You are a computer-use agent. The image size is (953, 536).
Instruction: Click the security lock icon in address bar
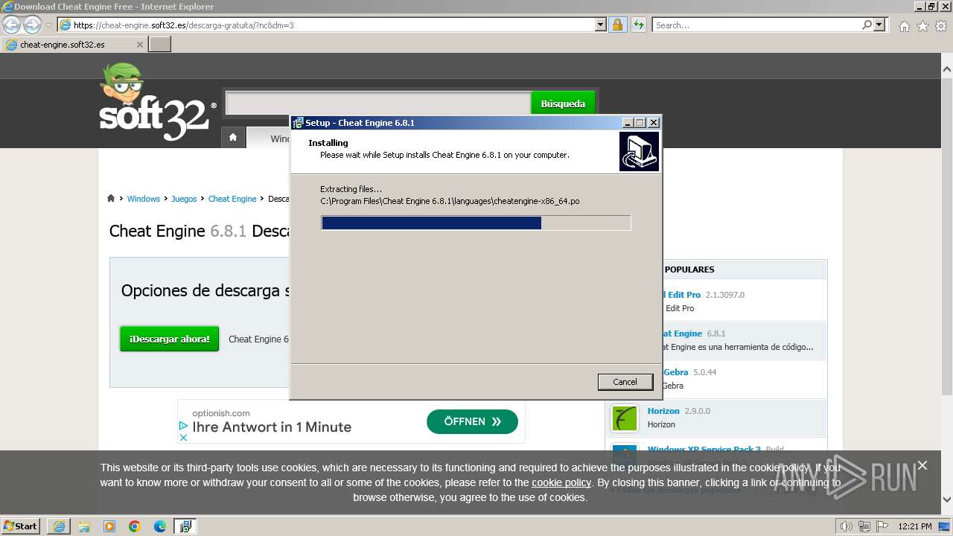617,25
